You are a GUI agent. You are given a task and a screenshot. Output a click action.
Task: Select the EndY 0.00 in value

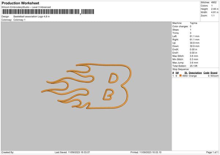[194, 53]
